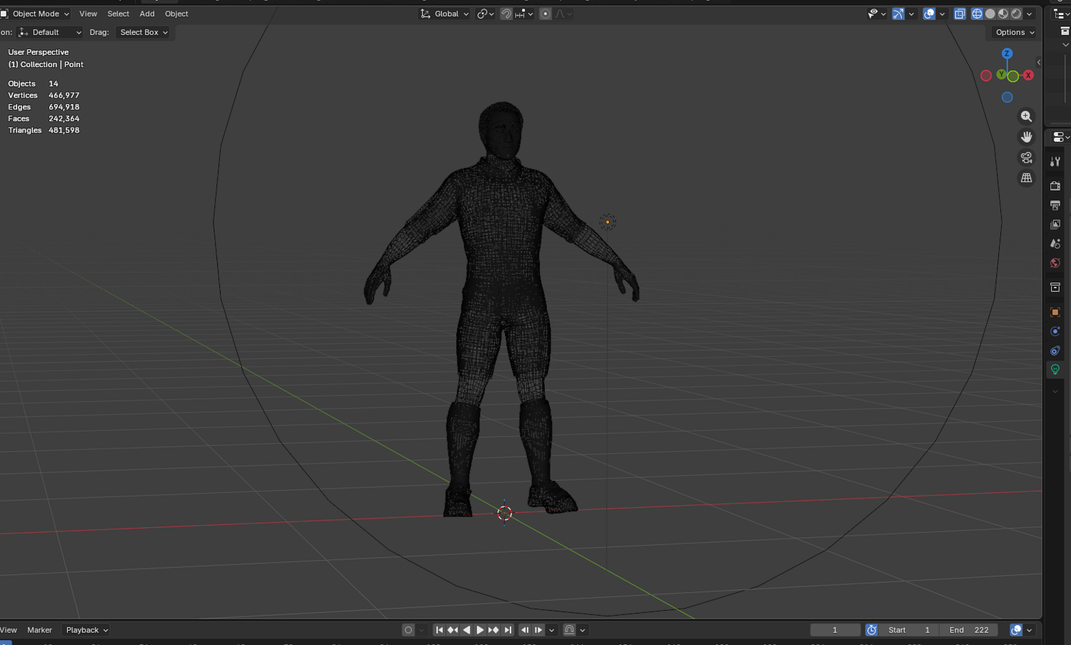Toggle the camera view icon
This screenshot has width=1071, height=645.
tap(1026, 158)
